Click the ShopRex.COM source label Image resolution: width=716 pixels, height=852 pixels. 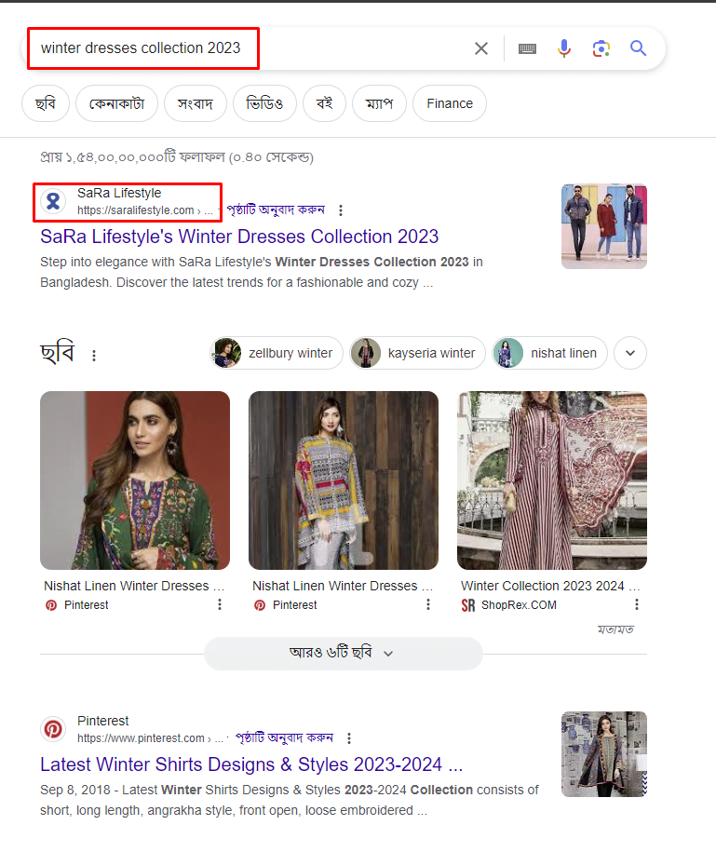point(519,604)
